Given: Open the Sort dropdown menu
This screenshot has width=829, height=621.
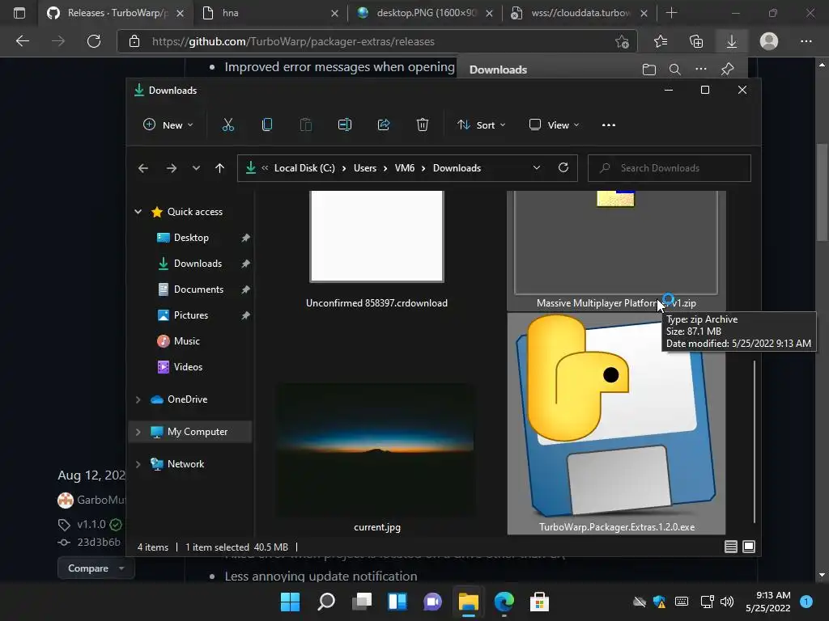Looking at the screenshot, I should point(481,125).
